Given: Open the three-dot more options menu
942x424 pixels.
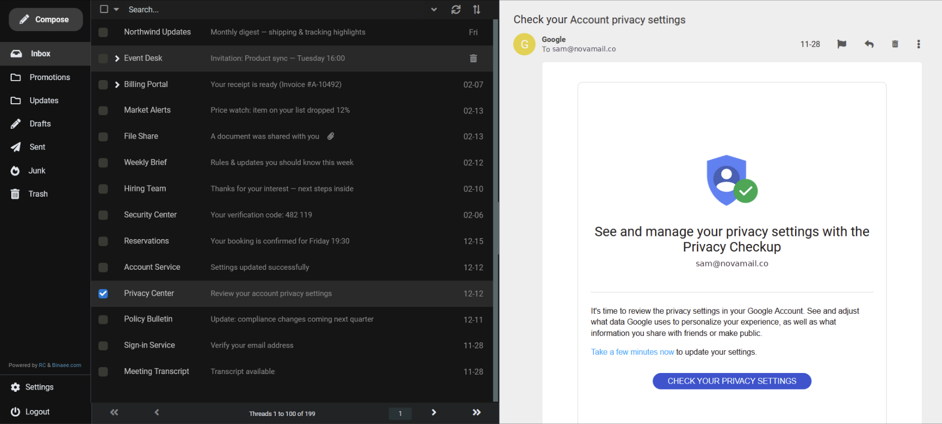Looking at the screenshot, I should (x=918, y=44).
